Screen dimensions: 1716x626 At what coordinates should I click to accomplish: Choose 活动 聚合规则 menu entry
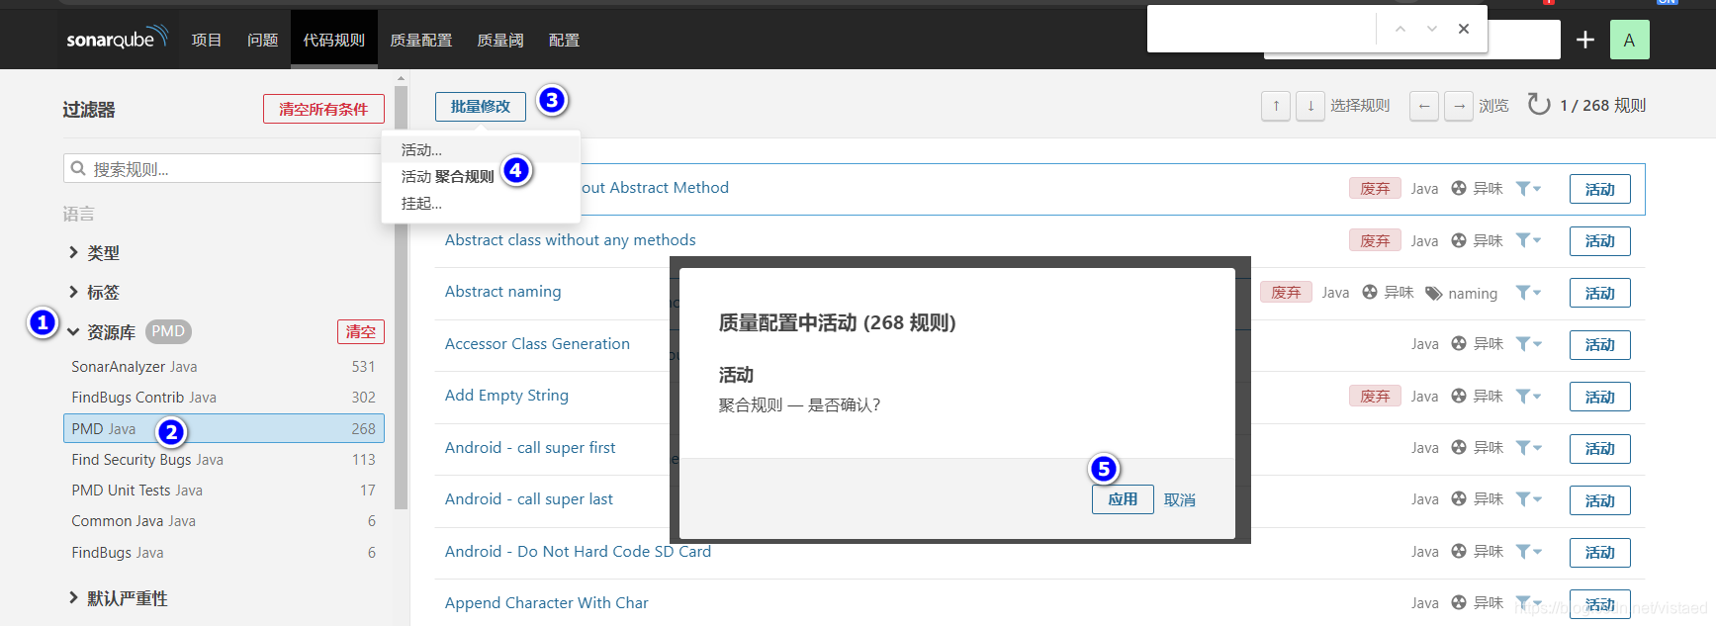(481, 177)
